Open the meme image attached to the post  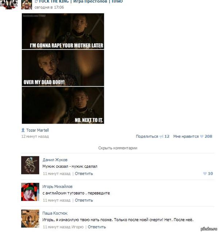(x=63, y=69)
